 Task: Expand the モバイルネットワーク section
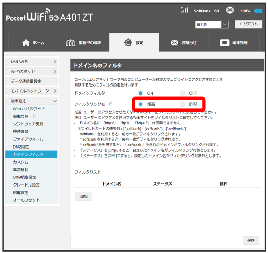[x=31, y=91]
